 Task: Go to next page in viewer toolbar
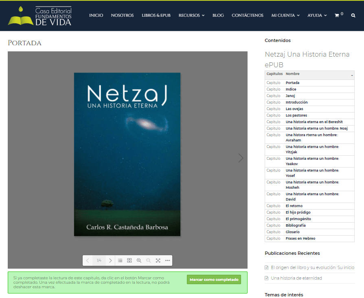[x=110, y=260]
